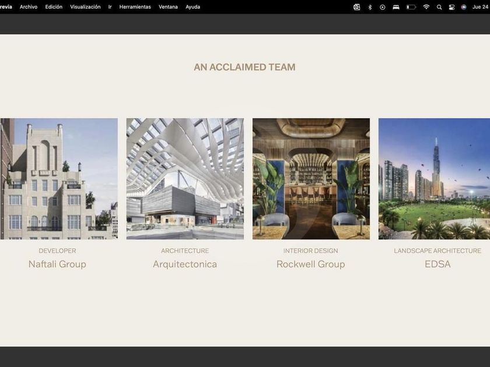Select the Rockwell Group interior design image
The width and height of the screenshot is (490, 367).
click(x=311, y=179)
